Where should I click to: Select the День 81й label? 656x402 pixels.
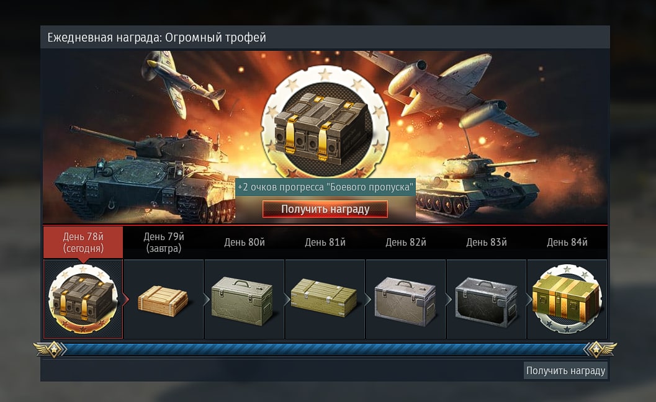click(325, 242)
